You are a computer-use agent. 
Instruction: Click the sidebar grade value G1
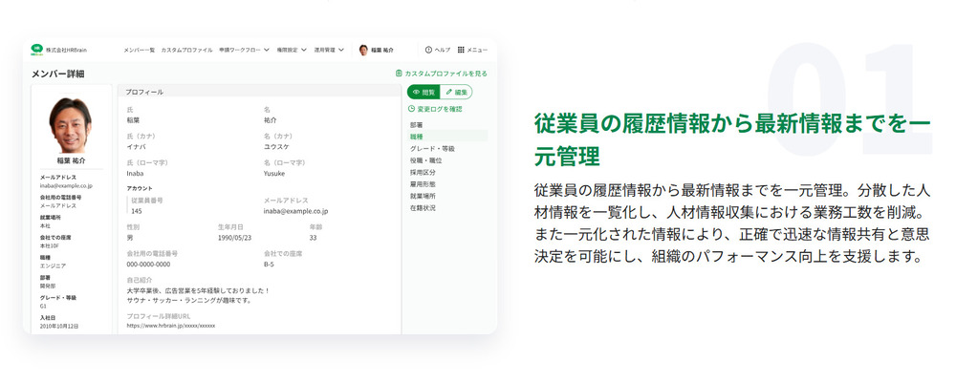[43, 306]
